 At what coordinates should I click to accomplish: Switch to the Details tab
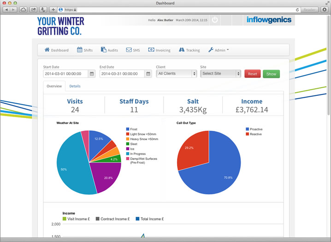click(75, 86)
